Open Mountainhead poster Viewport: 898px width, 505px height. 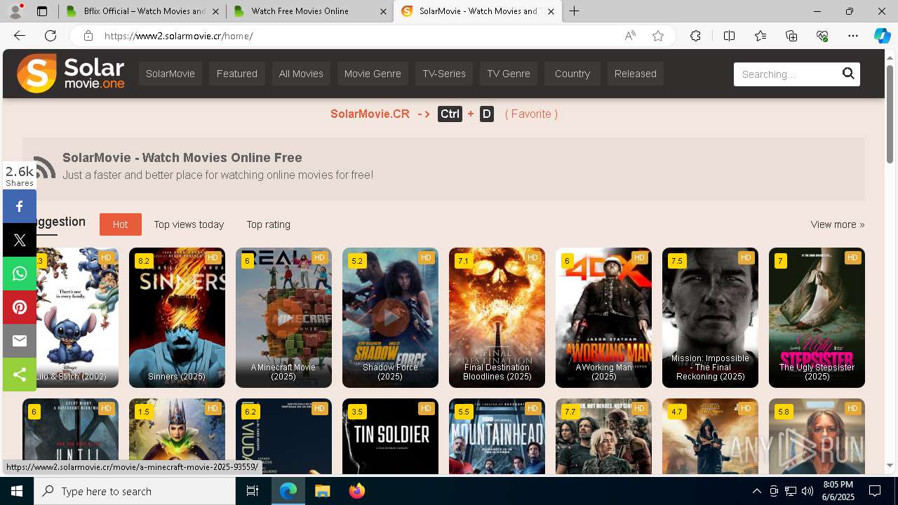coord(497,436)
